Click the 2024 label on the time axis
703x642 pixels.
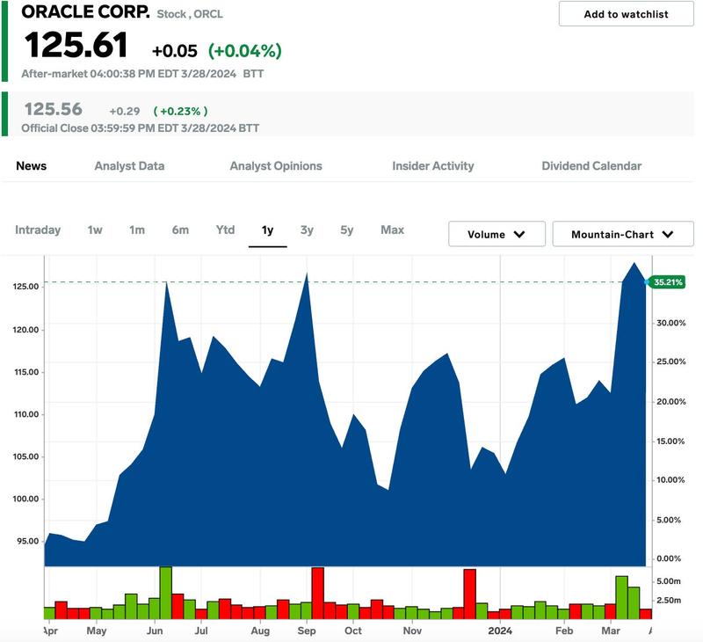(x=500, y=631)
